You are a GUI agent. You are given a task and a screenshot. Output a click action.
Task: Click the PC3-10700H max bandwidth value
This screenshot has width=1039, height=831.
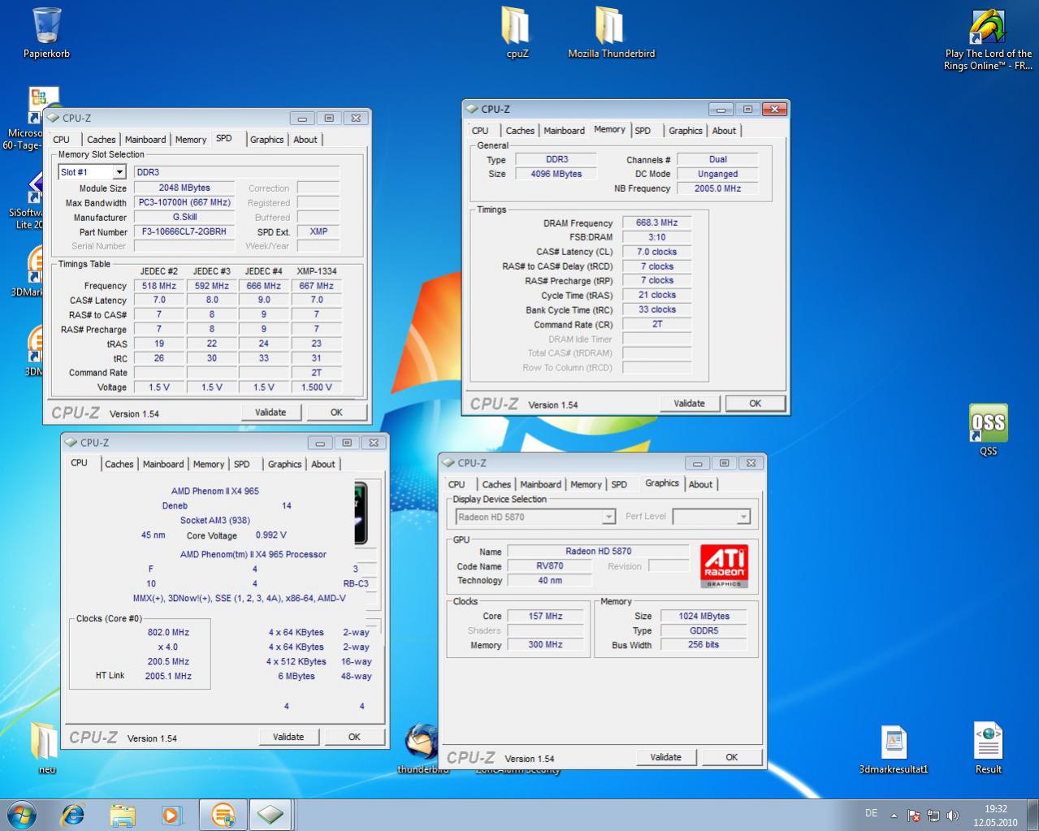[184, 202]
